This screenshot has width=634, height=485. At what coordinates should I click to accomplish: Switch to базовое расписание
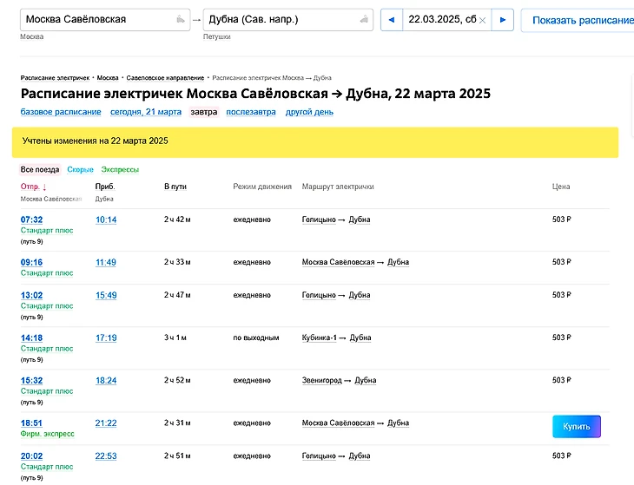61,112
